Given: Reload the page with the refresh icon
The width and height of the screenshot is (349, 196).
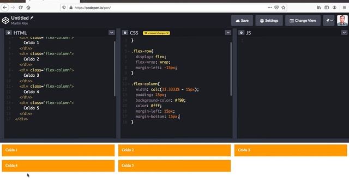Looking at the screenshot, I should click(x=21, y=8).
